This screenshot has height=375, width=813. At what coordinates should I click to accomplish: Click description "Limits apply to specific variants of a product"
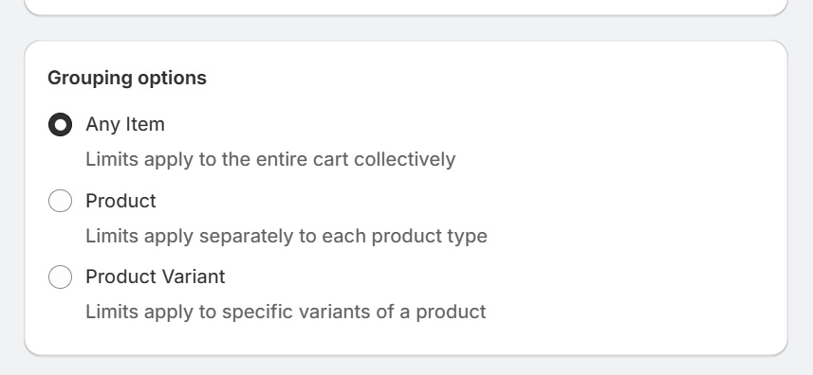pyautogui.click(x=286, y=312)
